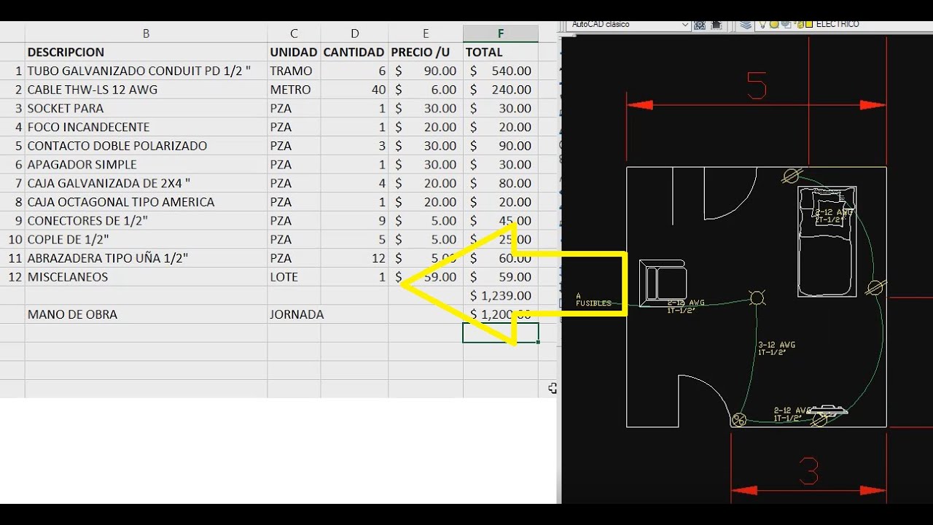
Task: Select the CONECTORES DE 1/2" cell
Action: point(146,221)
